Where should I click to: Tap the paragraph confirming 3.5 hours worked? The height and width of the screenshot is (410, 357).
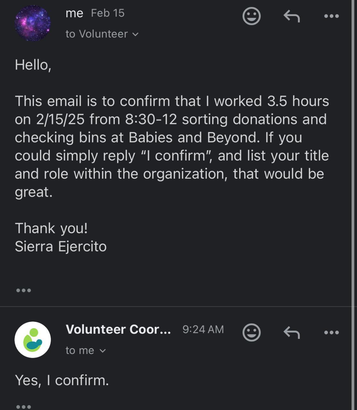tap(172, 146)
